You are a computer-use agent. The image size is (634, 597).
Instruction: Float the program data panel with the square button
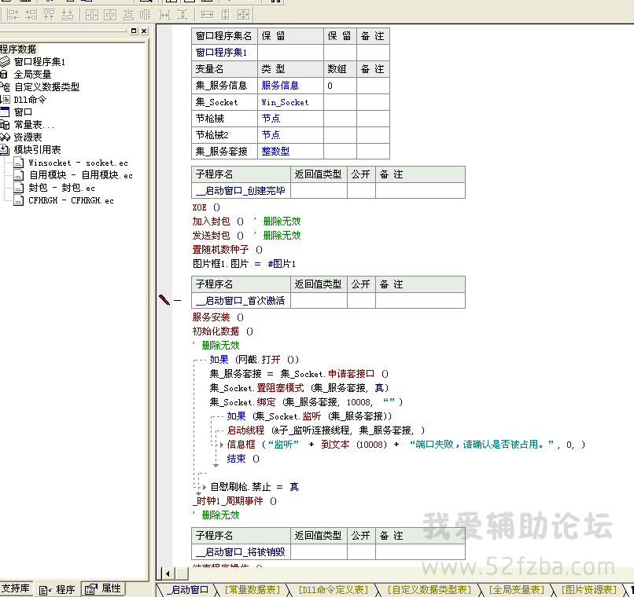tap(134, 31)
